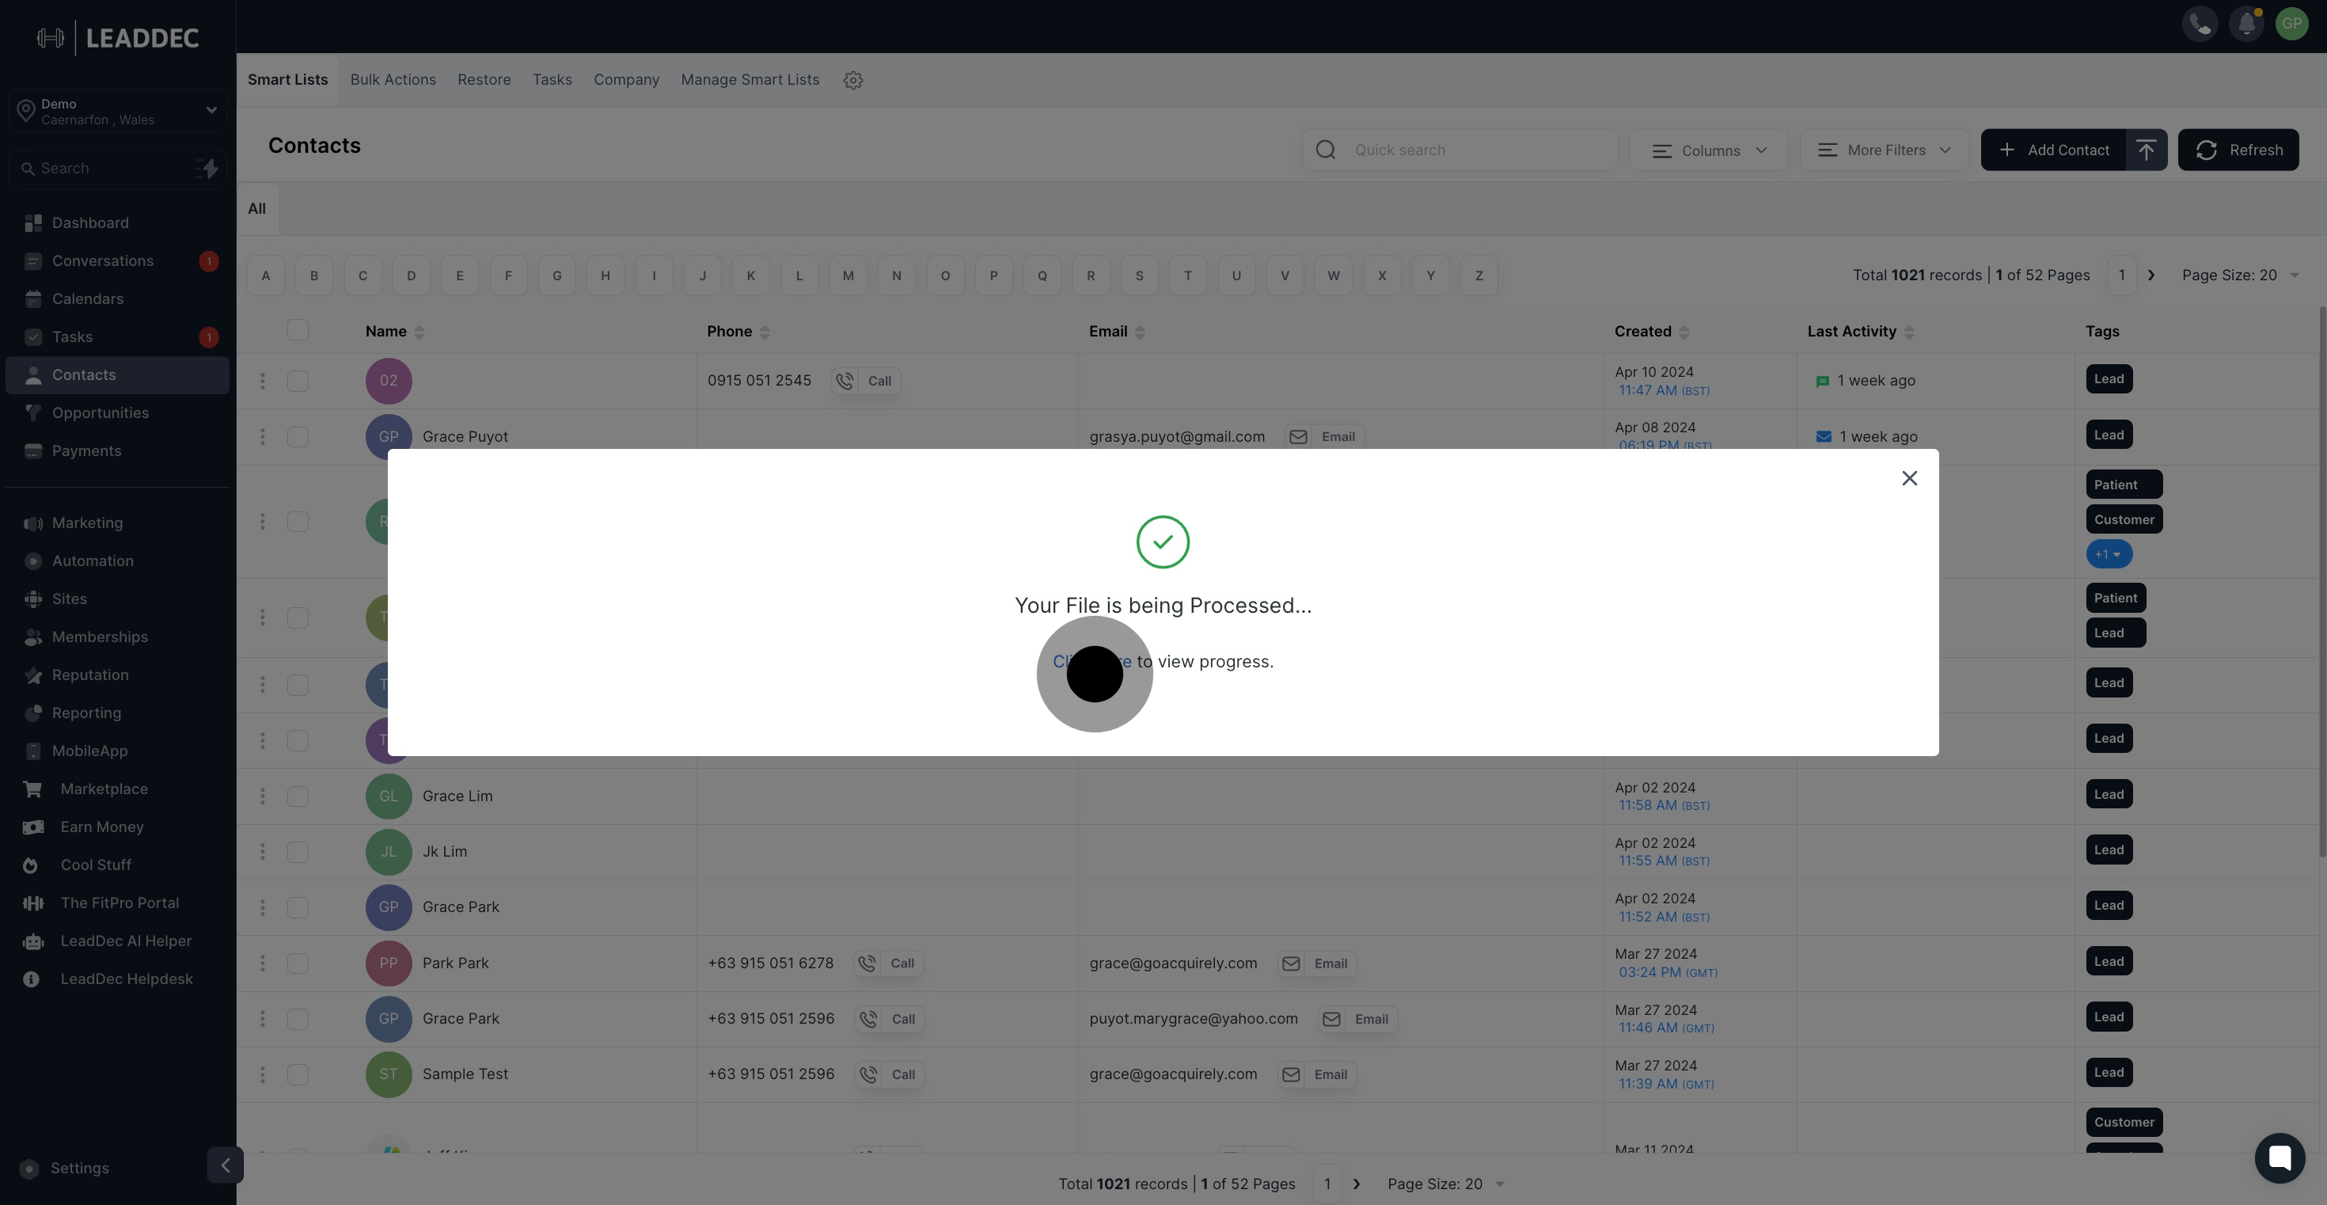This screenshot has height=1205, width=2327.
Task: Open Dashboard in the sidebar
Action: pos(117,223)
